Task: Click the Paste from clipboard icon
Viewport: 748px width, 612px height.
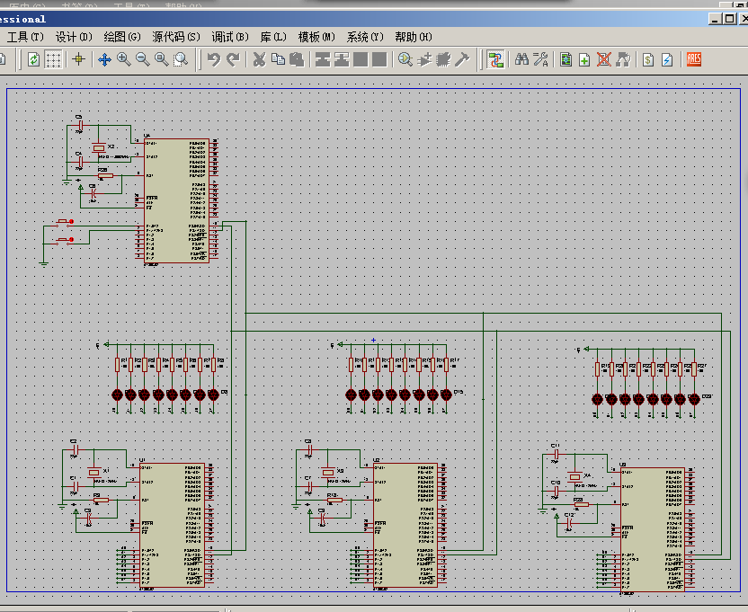Action: (x=298, y=59)
